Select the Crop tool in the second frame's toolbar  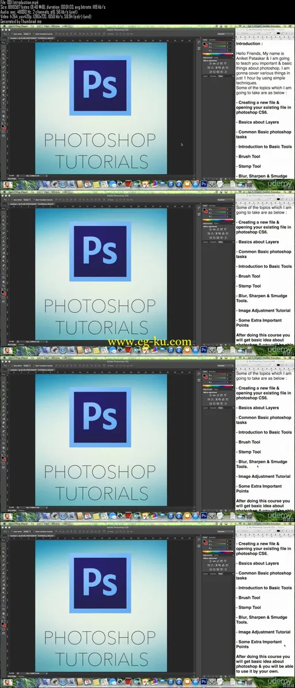pos(3,225)
